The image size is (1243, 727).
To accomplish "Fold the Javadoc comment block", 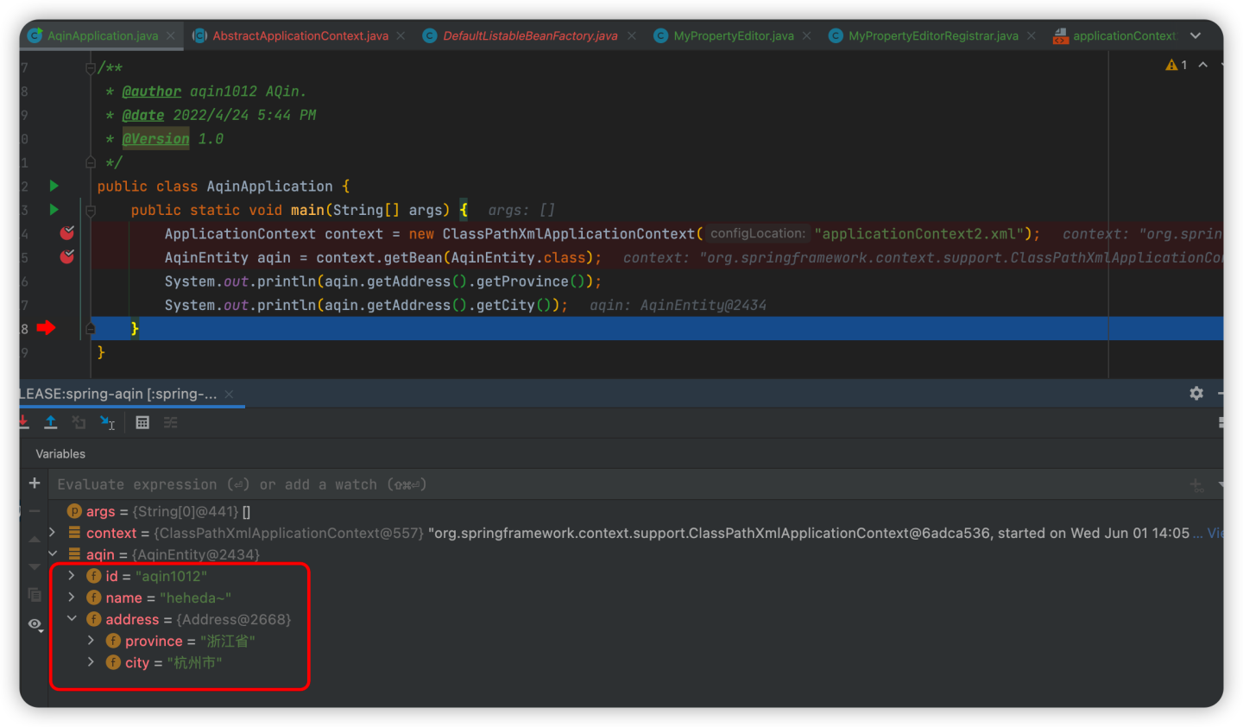I will [x=91, y=68].
